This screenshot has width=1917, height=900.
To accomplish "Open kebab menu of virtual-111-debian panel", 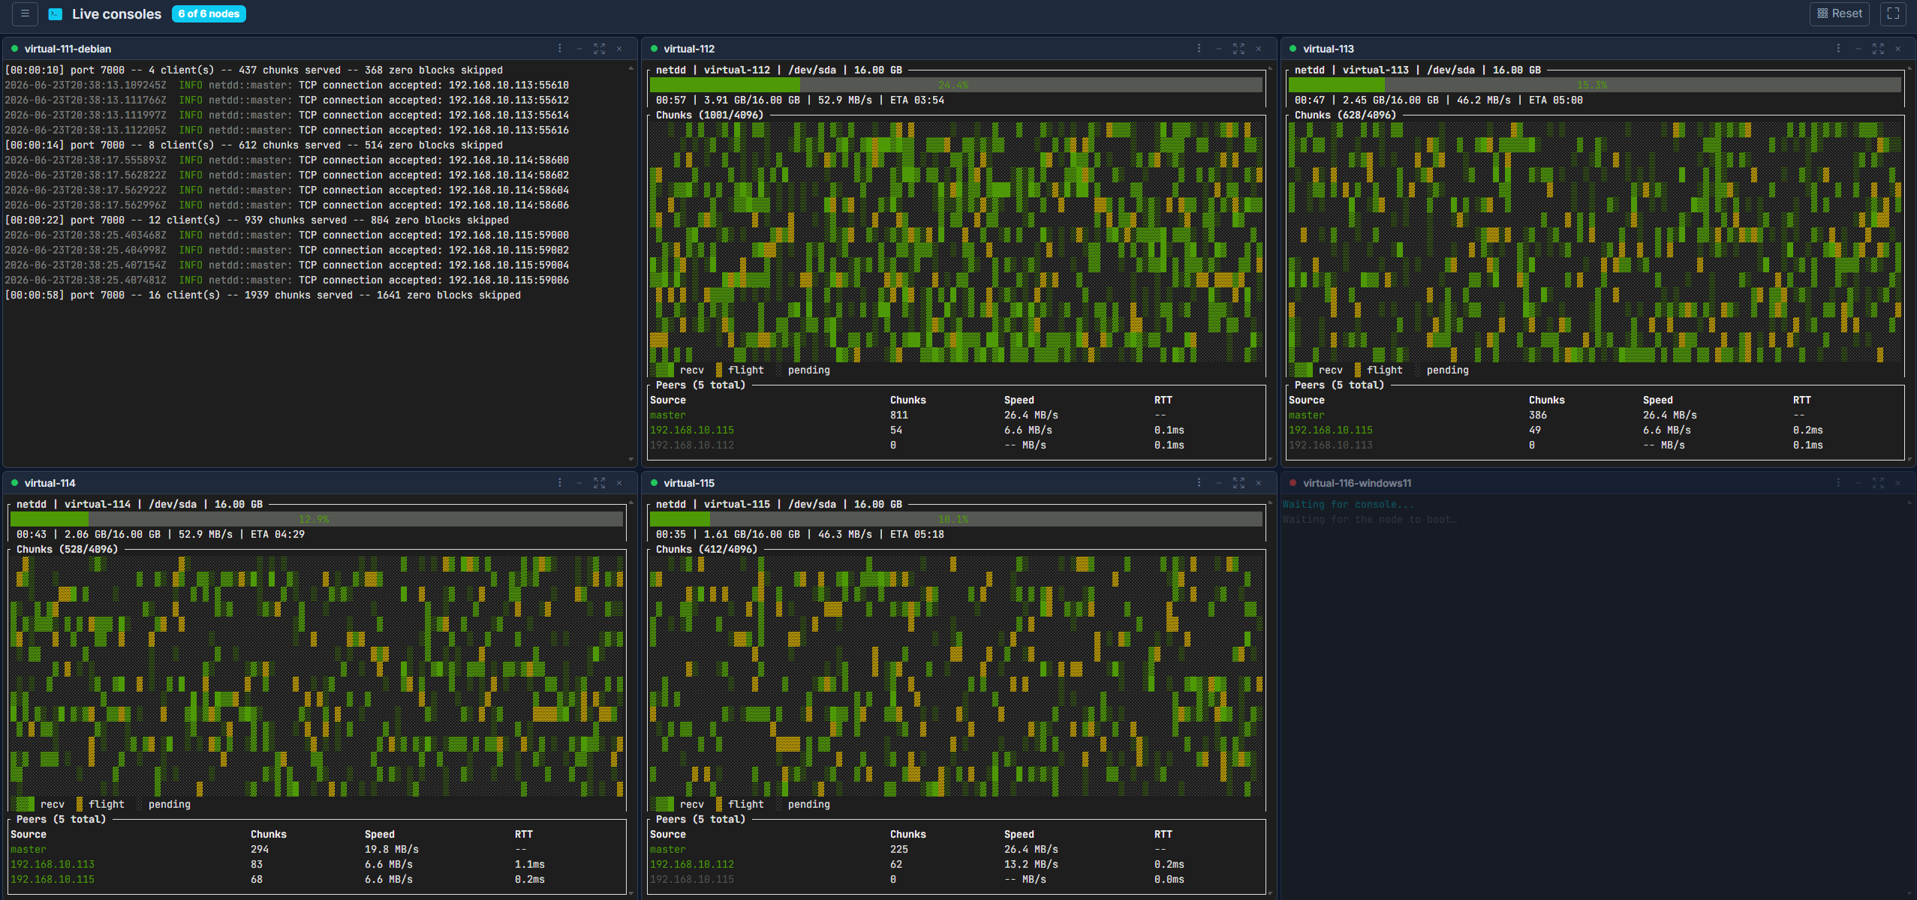I will 559,49.
